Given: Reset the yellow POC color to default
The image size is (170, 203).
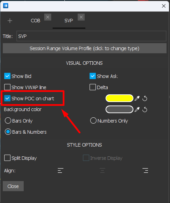Looking at the screenshot, I should coord(145,99).
